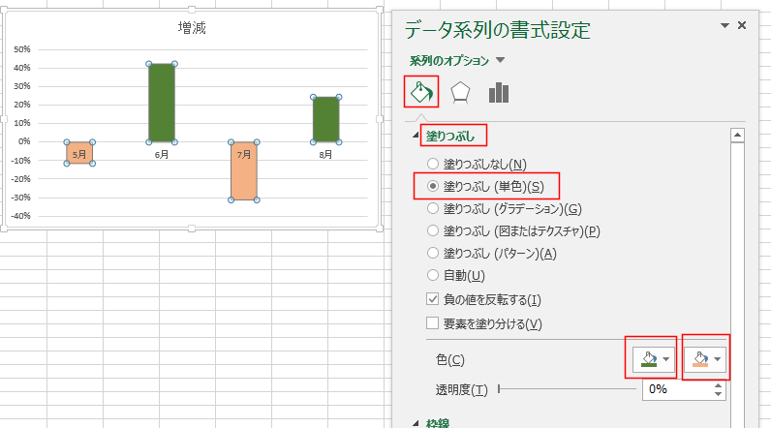Open the Effects pentagon tab
This screenshot has height=428, width=771.
460,92
